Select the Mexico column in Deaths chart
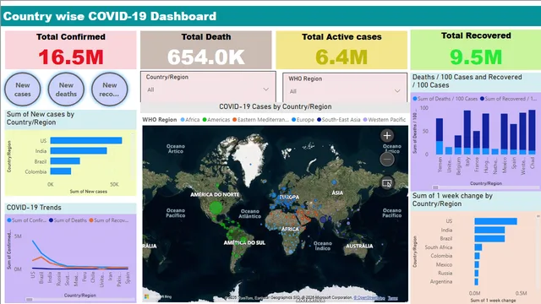Image resolution: width=541 pixels, height=304 pixels. [x=504, y=133]
